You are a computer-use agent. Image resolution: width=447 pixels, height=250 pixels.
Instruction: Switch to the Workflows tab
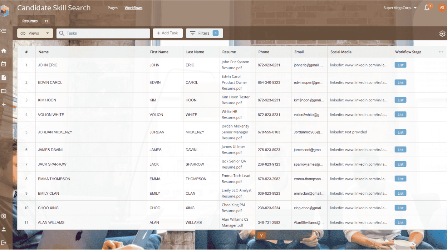coord(133,7)
